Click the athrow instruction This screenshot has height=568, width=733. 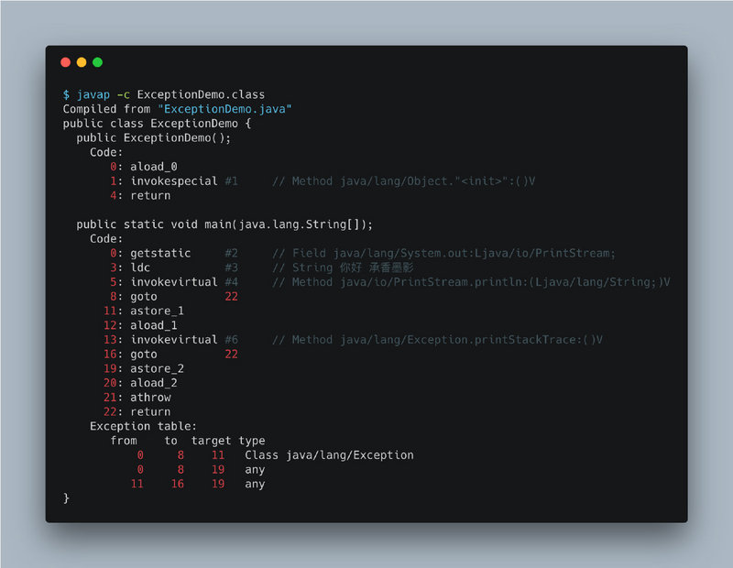150,398
